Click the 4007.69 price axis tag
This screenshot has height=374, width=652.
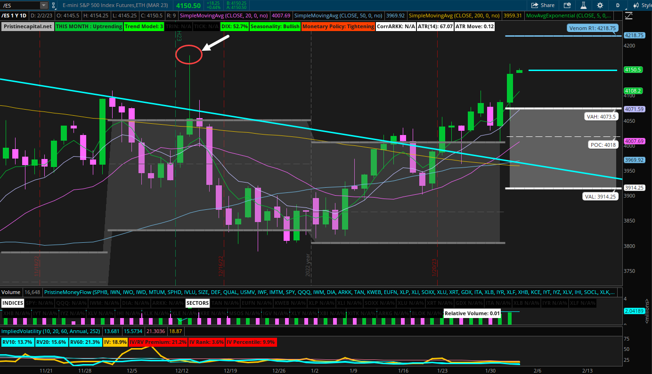click(x=634, y=141)
